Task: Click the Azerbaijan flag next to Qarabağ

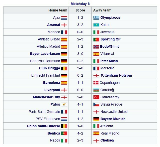Action: click(x=96, y=90)
